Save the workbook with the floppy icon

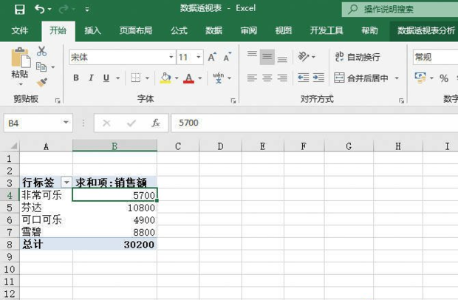(x=19, y=10)
